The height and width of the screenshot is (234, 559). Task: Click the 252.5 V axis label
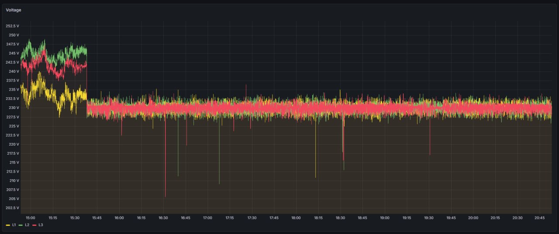(x=12, y=26)
